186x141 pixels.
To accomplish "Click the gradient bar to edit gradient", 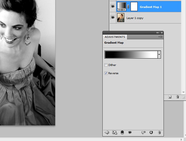I will [x=131, y=54].
